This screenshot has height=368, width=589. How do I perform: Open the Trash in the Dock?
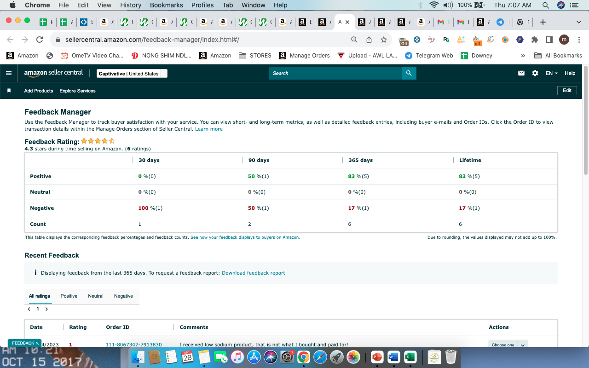pos(451,357)
